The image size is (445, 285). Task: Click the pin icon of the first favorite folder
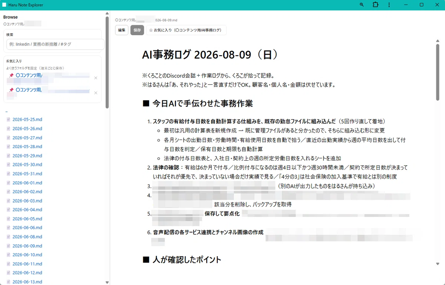(x=11, y=75)
